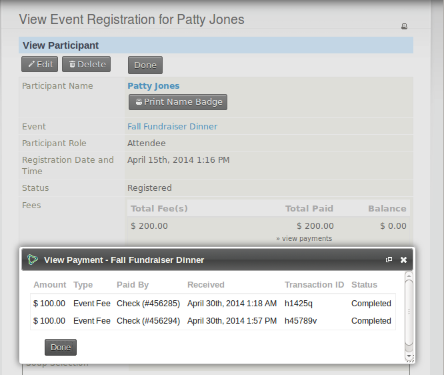444x375 pixels.
Task: Click the Amount column header
Action: (x=50, y=285)
